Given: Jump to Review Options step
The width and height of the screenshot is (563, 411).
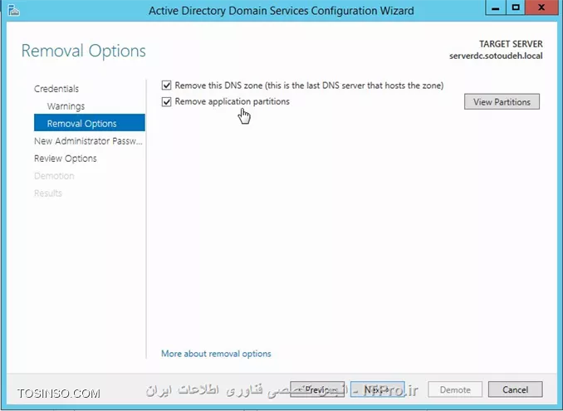Looking at the screenshot, I should [66, 159].
